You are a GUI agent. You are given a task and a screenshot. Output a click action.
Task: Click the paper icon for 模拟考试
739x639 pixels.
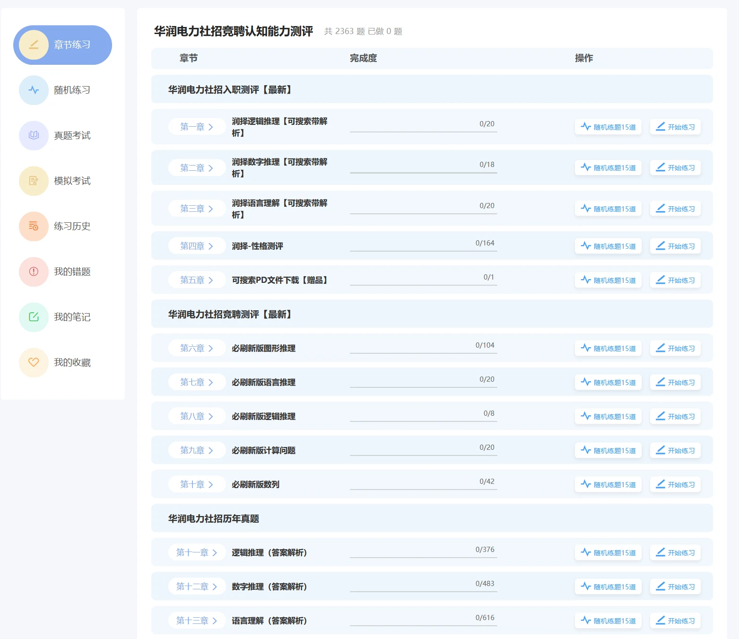pos(34,181)
